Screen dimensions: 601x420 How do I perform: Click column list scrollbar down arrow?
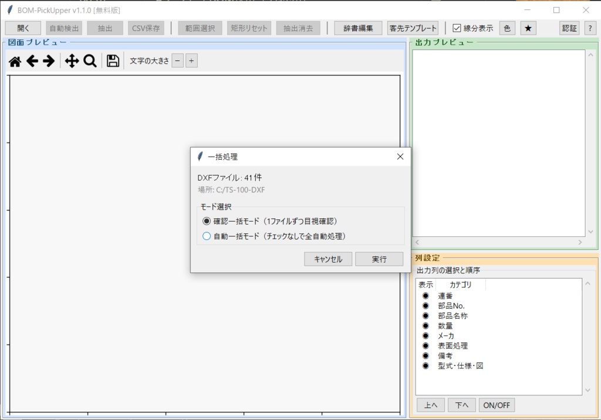pos(588,390)
